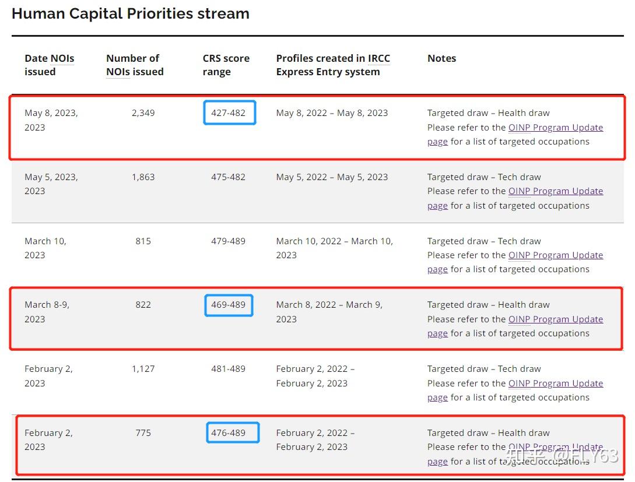The height and width of the screenshot is (482, 635).
Task: Open OINP Program Update link in March 8-9 row
Action: click(556, 319)
